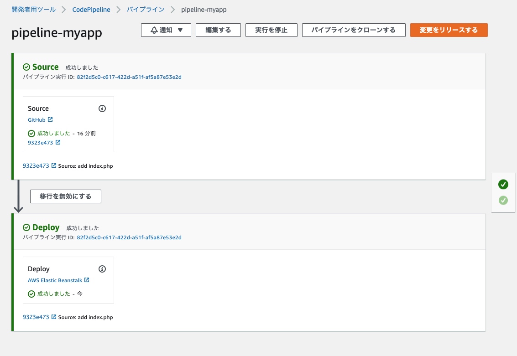Click the 実行を停止 button

click(271, 30)
